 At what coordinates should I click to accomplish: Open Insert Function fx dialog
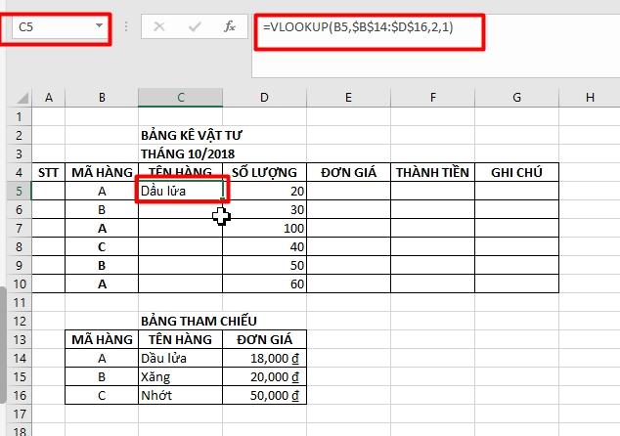click(230, 26)
